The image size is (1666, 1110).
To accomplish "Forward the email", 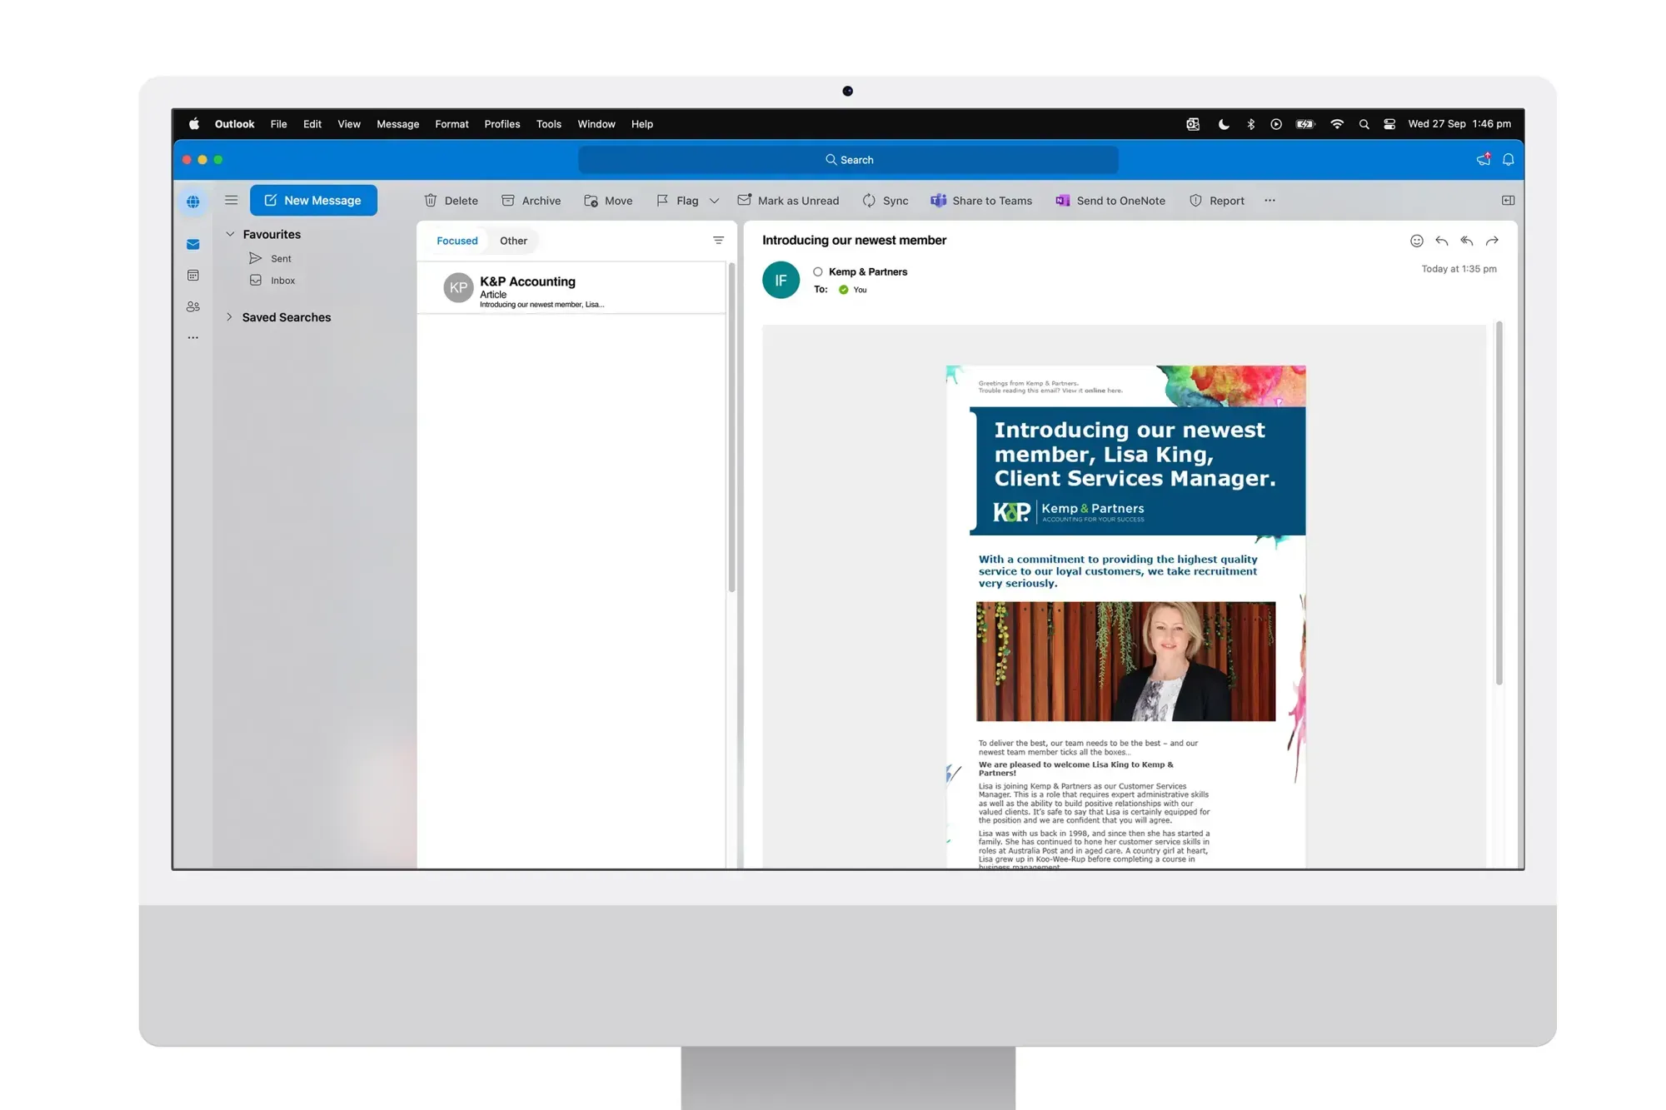I will click(x=1493, y=241).
